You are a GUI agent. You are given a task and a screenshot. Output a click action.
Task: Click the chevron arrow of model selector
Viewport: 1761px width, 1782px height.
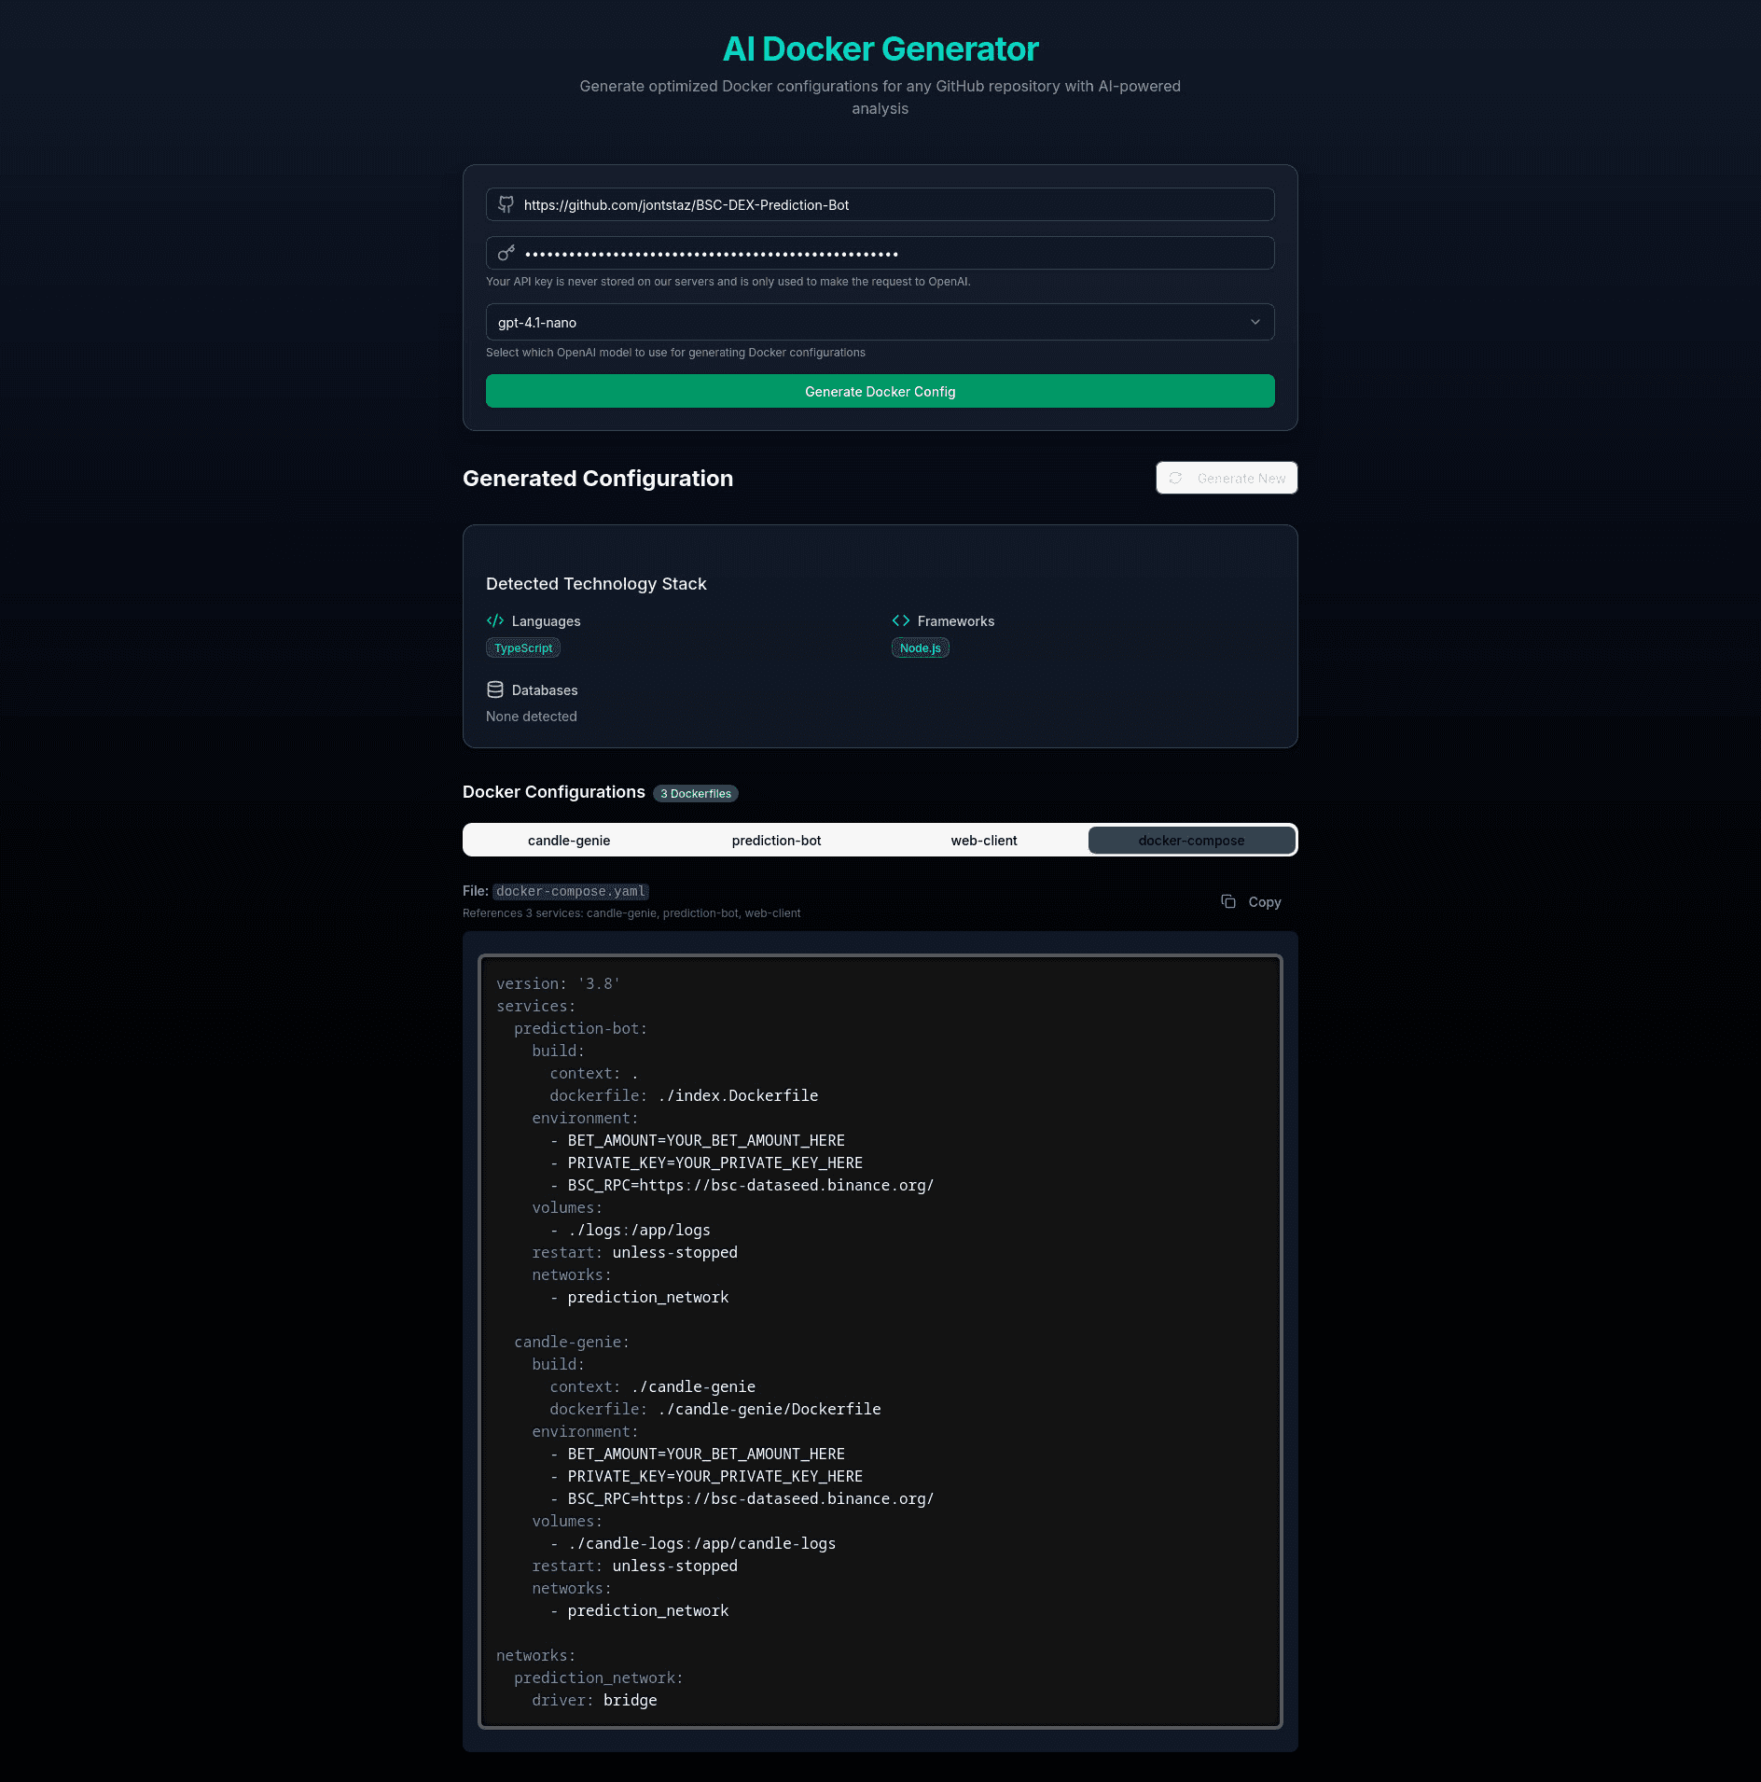1255,322
